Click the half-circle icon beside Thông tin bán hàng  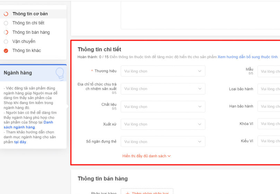(6, 33)
